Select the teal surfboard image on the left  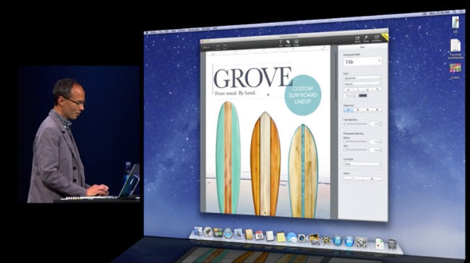pyautogui.click(x=228, y=158)
